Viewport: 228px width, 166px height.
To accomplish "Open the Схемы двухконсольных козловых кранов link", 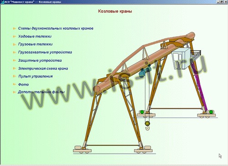I will [56, 28].
